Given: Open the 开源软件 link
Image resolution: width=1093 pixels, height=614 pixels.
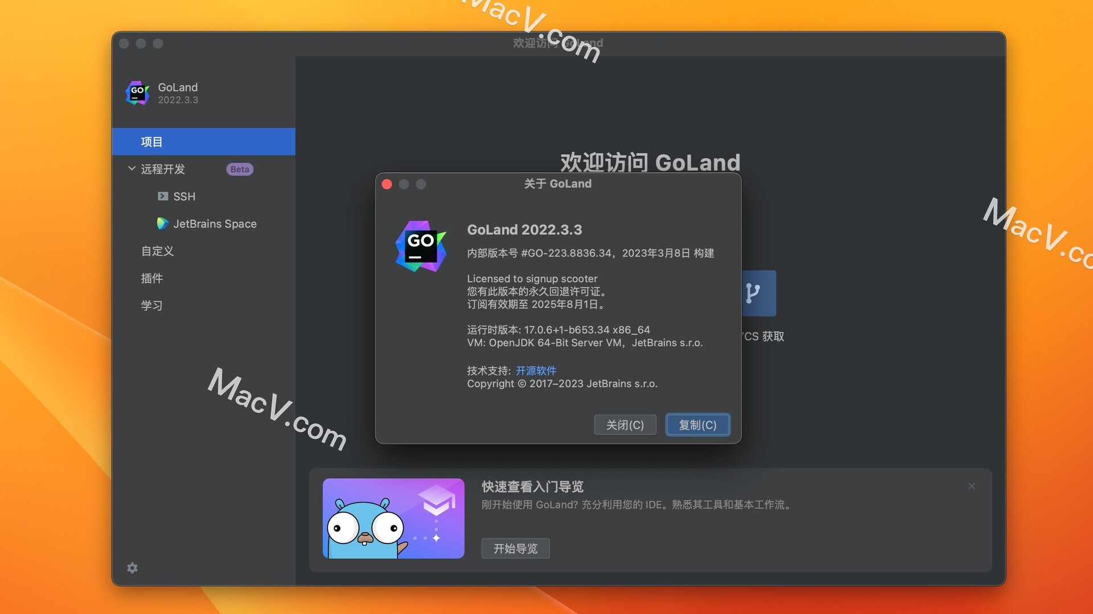Looking at the screenshot, I should (x=536, y=371).
